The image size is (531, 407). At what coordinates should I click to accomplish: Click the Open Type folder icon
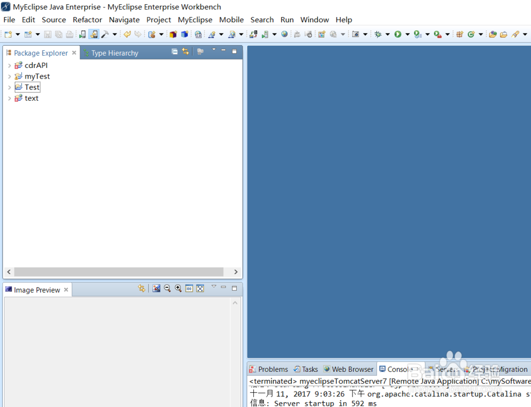[493, 34]
